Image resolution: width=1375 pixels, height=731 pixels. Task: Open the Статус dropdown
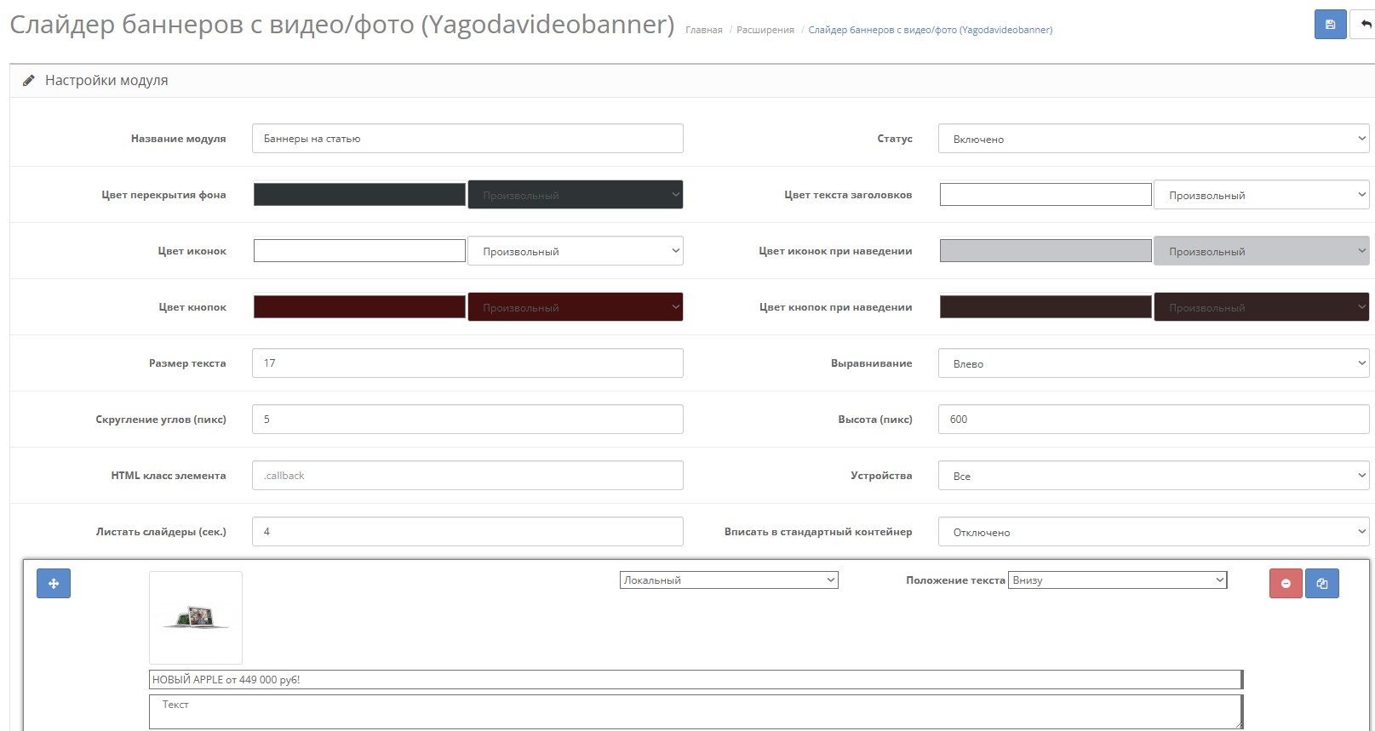[x=1153, y=139]
